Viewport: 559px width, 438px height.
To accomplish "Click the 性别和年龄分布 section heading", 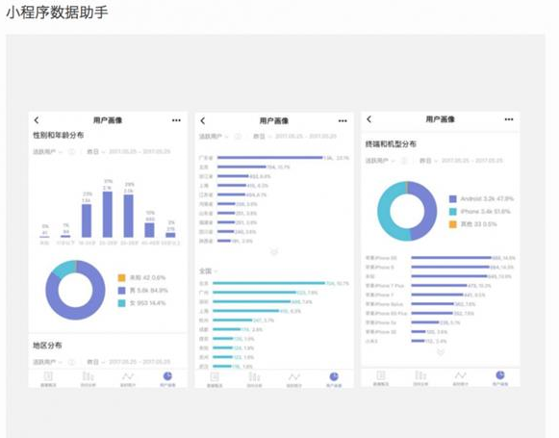I will pos(59,135).
